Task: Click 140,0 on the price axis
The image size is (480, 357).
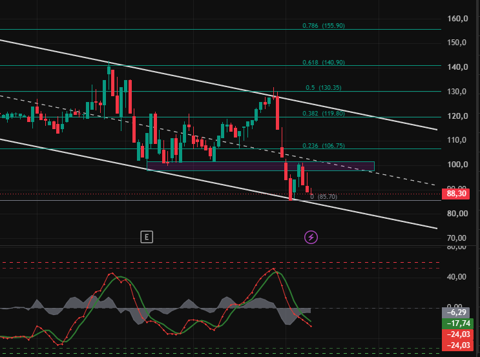Action: click(457, 67)
